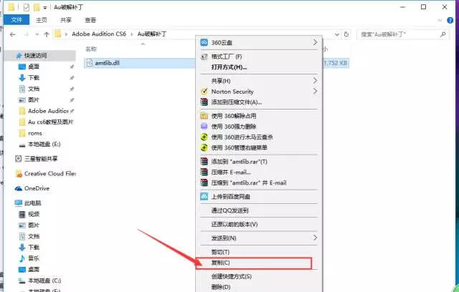The height and width of the screenshot is (292, 459).
Task: Click the 格式工厂 (F) menu entry
Action: (x=259, y=57)
